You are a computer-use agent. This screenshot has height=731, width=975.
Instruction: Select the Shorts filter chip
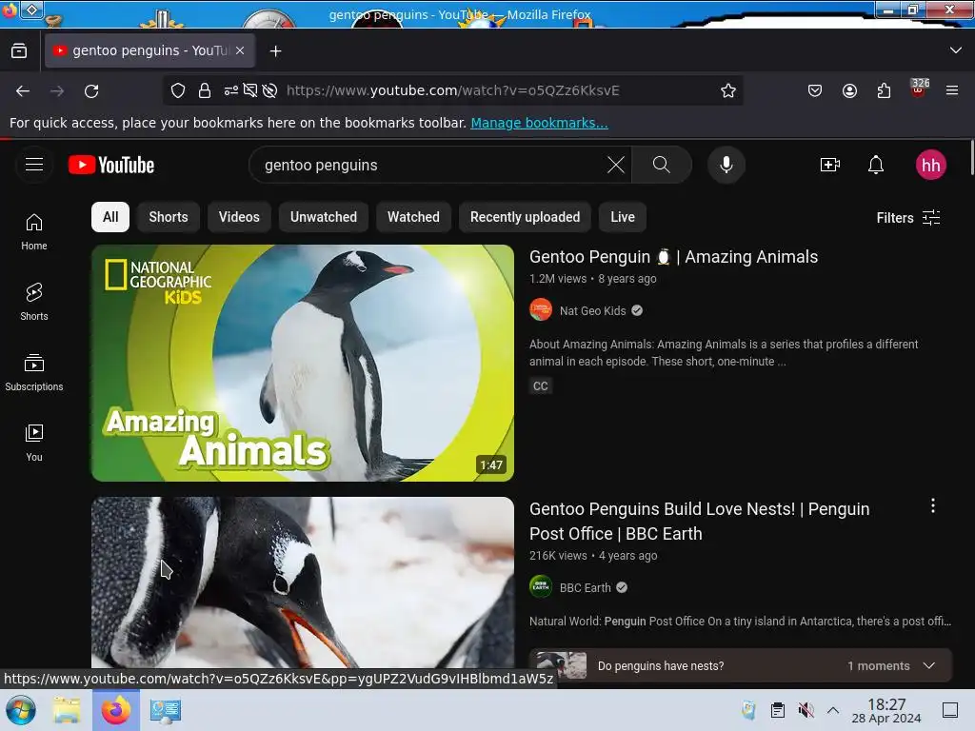pyautogui.click(x=168, y=217)
